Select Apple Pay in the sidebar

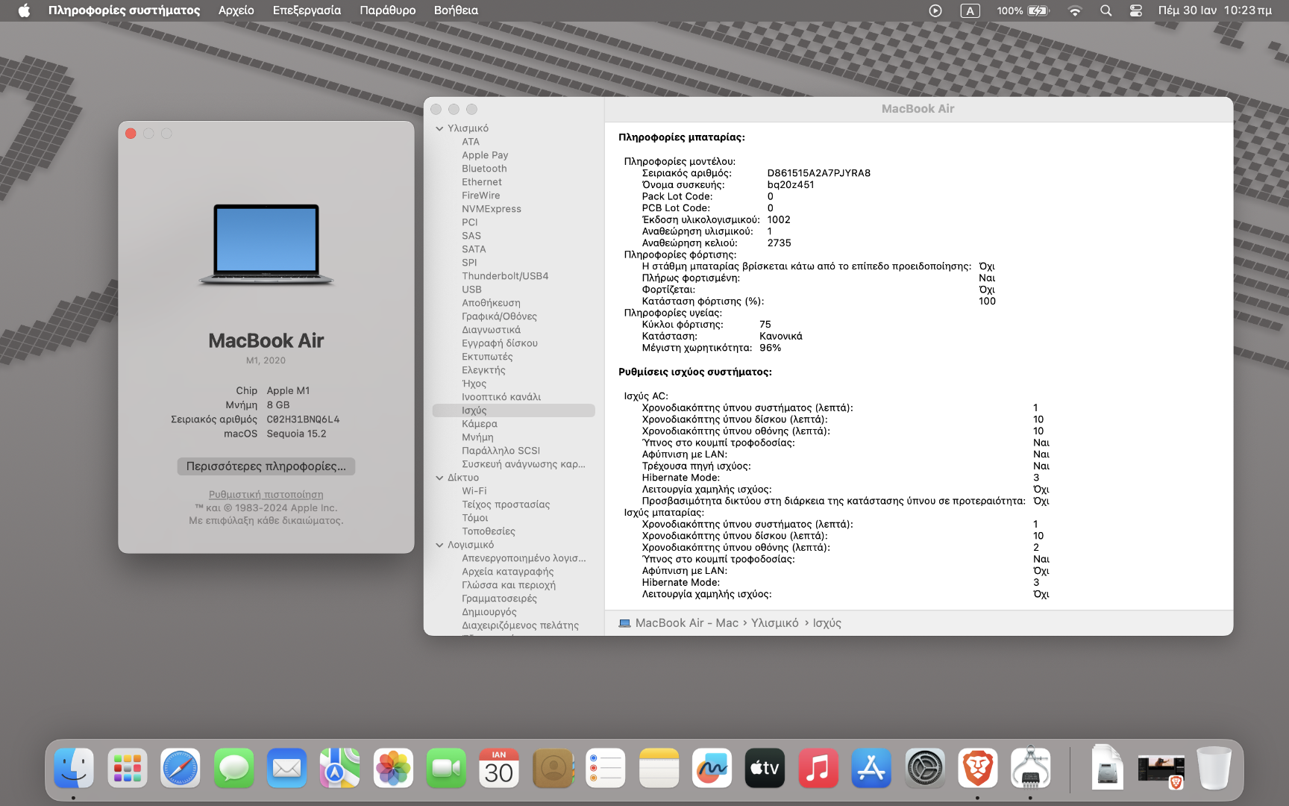485,155
